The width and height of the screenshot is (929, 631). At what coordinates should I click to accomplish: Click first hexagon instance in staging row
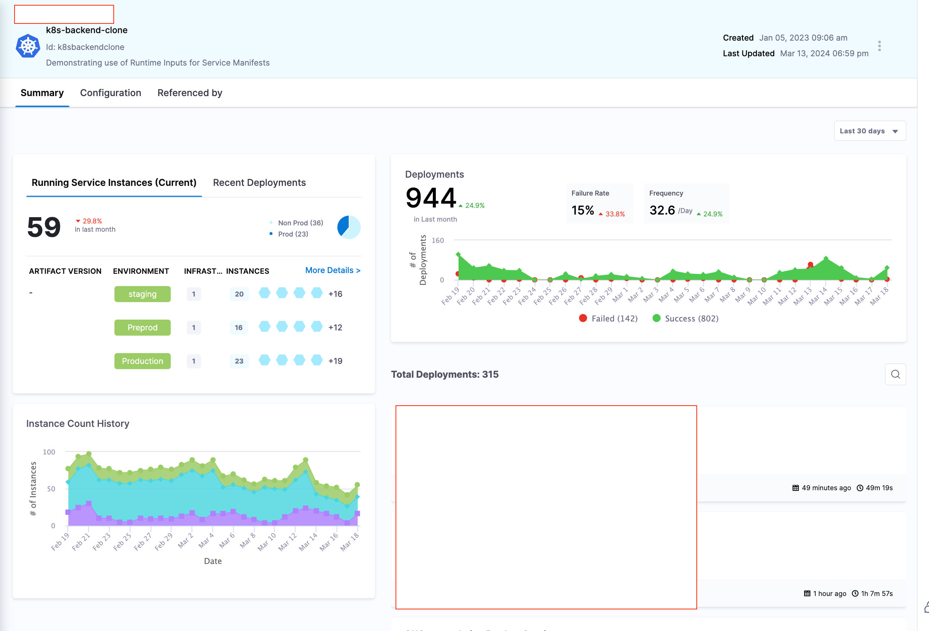264,293
